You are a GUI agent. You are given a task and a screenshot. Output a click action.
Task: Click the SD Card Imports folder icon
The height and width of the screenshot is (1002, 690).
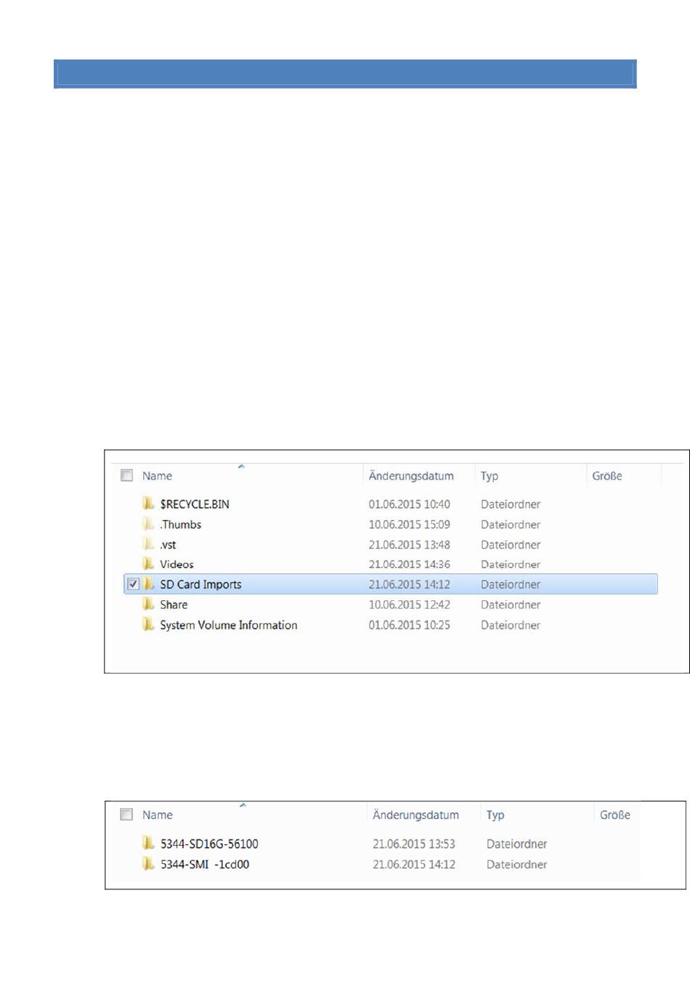[x=148, y=583]
